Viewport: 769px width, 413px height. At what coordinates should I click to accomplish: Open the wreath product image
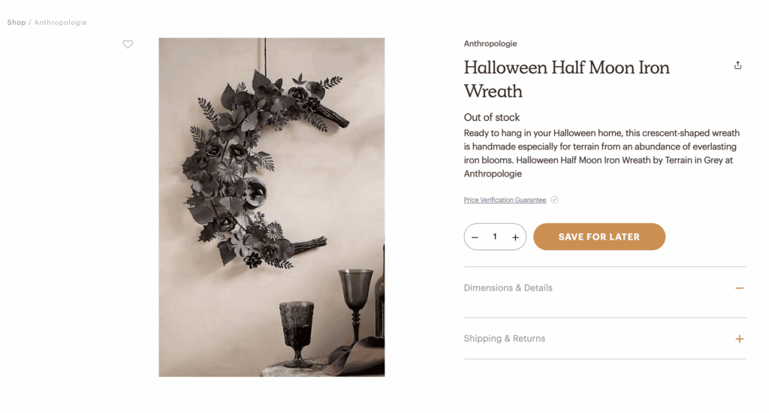coord(272,207)
